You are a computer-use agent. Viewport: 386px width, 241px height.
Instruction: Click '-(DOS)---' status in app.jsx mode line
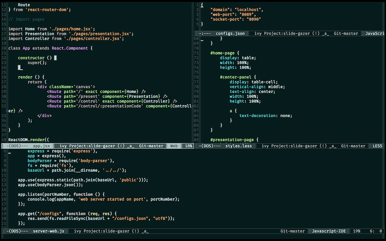[x=17, y=146]
